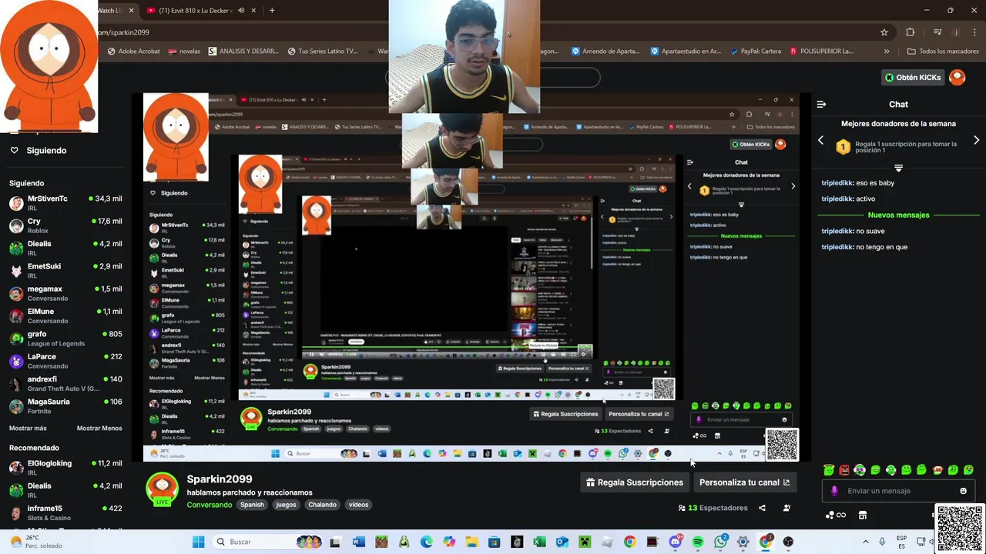This screenshot has height=554, width=986.
Task: Select the videos tag
Action: [358, 505]
